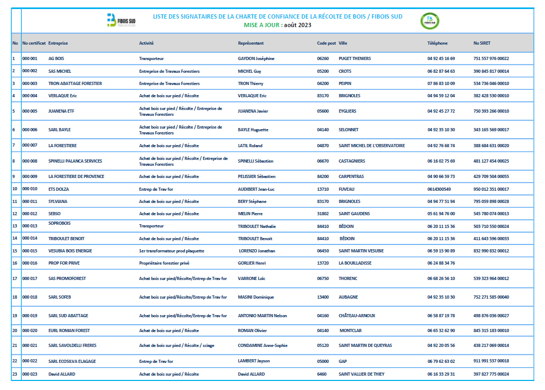The height and width of the screenshot is (390, 545).
Task: Click 'TRON ABATTAGE FORESTIER' entry
Action: click(75, 83)
